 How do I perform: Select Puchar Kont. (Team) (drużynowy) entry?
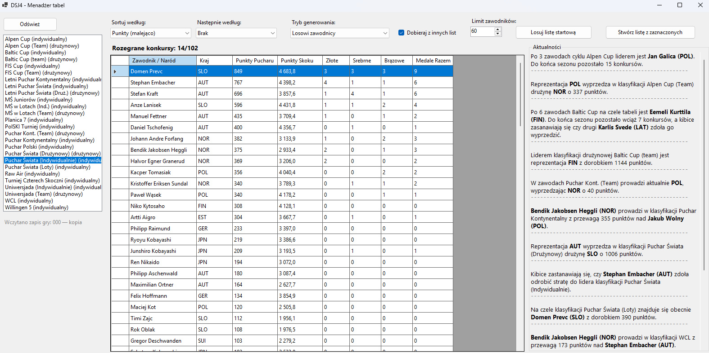53,133
